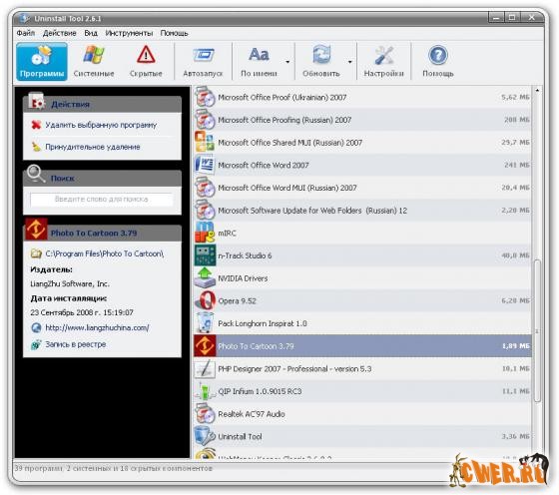Open the Действие menu
The width and height of the screenshot is (559, 495).
click(x=60, y=33)
